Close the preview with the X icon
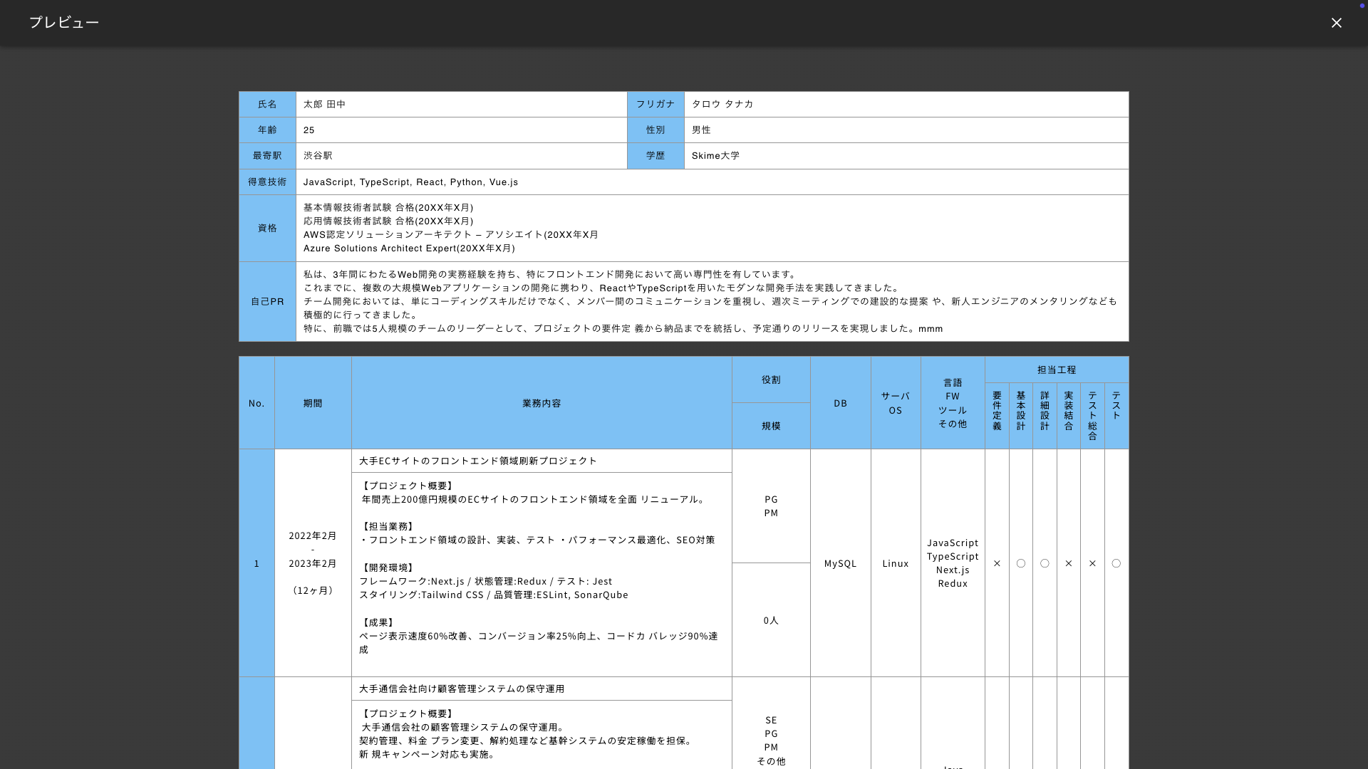Screen dimensions: 1368x769 point(1336,23)
